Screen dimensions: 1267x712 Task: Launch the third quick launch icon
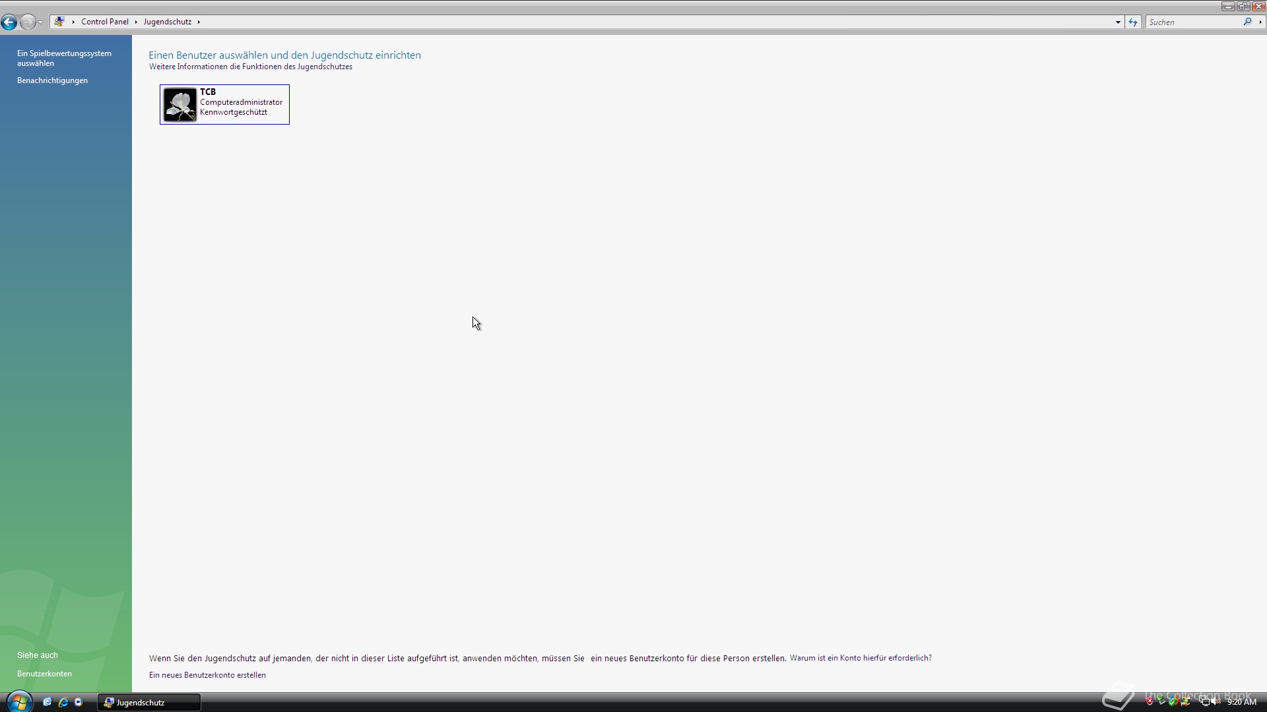coord(79,702)
